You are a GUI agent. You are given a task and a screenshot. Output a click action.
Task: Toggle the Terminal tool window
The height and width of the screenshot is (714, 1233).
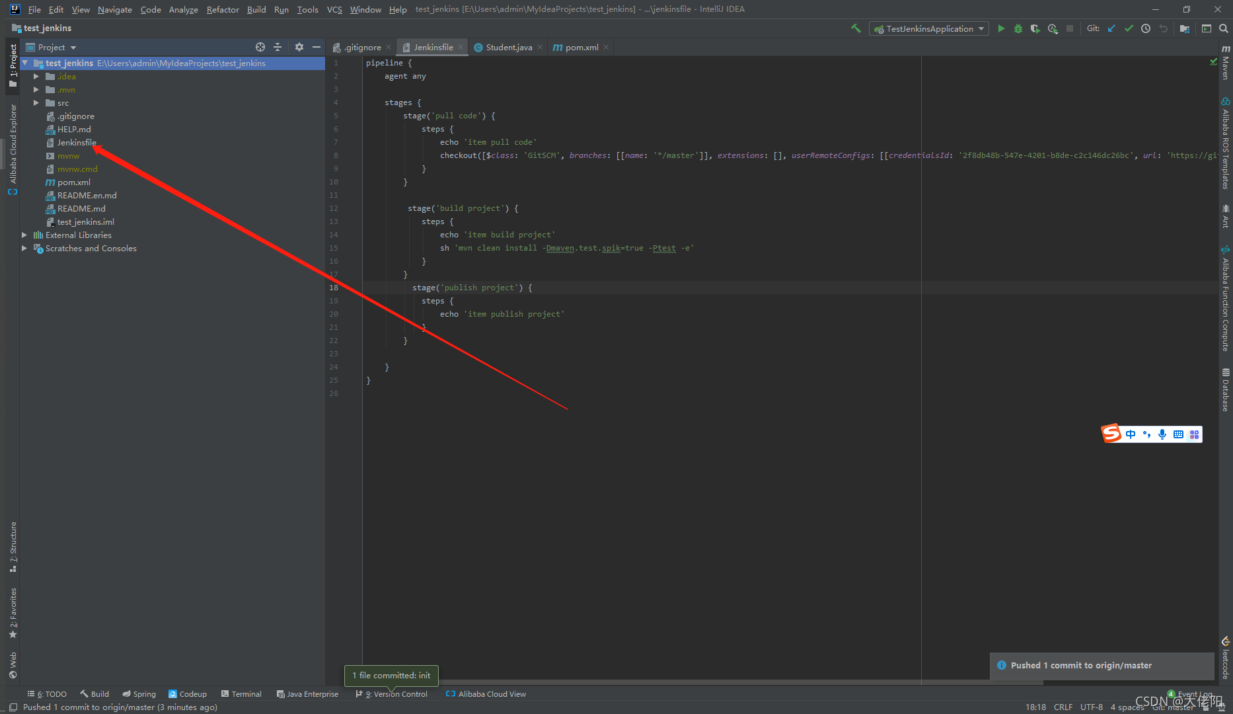(x=241, y=694)
